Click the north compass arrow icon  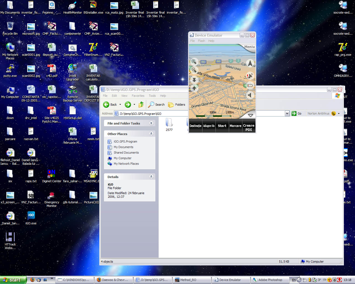[x=250, y=64]
